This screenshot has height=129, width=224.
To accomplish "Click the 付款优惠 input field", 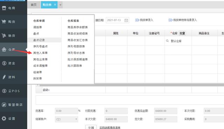I will pyautogui.click(x=116, y=111).
